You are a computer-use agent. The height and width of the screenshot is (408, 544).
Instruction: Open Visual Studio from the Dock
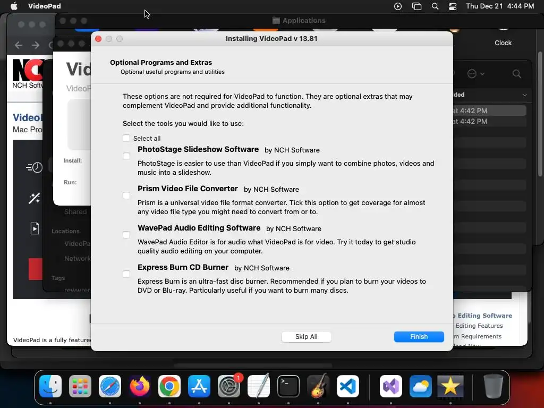pyautogui.click(x=390, y=386)
